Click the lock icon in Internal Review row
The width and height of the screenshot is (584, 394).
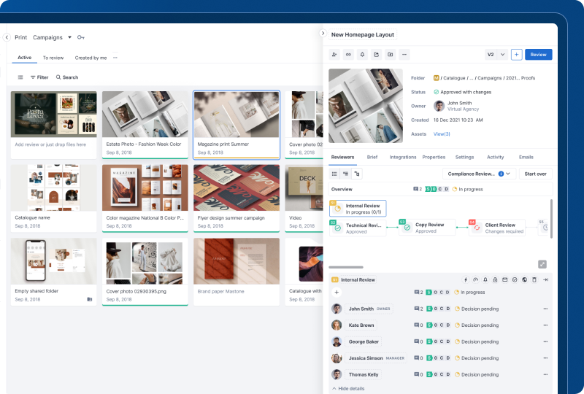[x=495, y=279]
